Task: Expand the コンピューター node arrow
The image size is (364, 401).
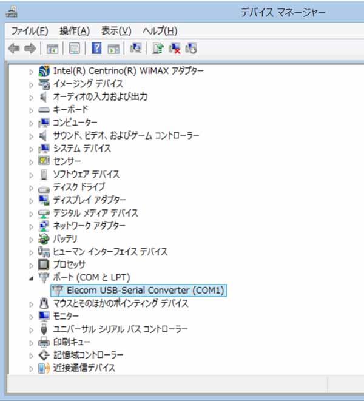Action: (31, 123)
